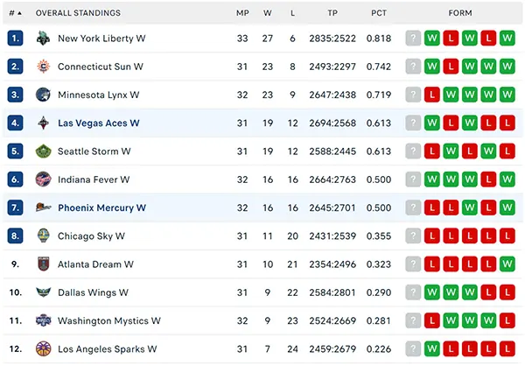525x366 pixels.
Task: Click the Indiana Fever team logo
Action: (x=43, y=179)
